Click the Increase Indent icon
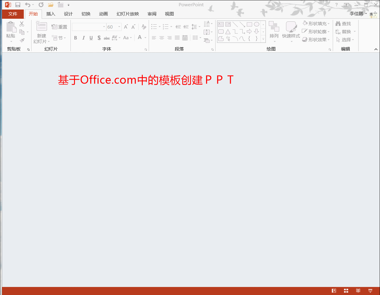The image size is (380, 295). pyautogui.click(x=186, y=27)
